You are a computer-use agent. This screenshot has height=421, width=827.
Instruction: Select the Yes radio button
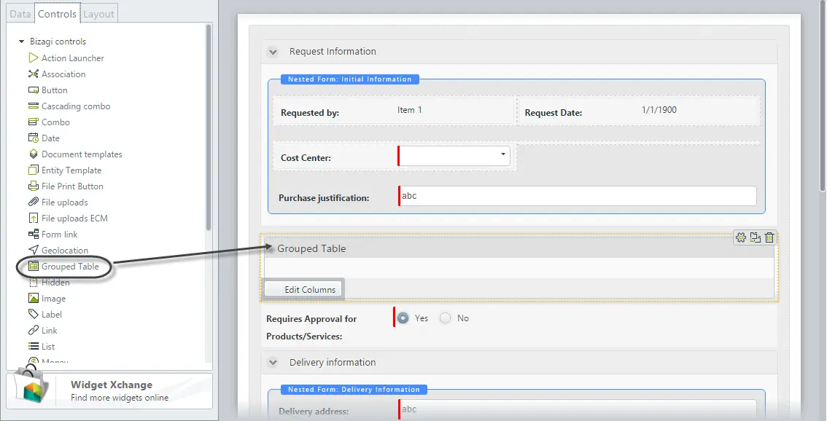point(403,318)
